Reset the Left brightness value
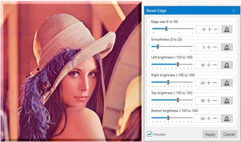Screen dimensions: 241x142 point(227,65)
